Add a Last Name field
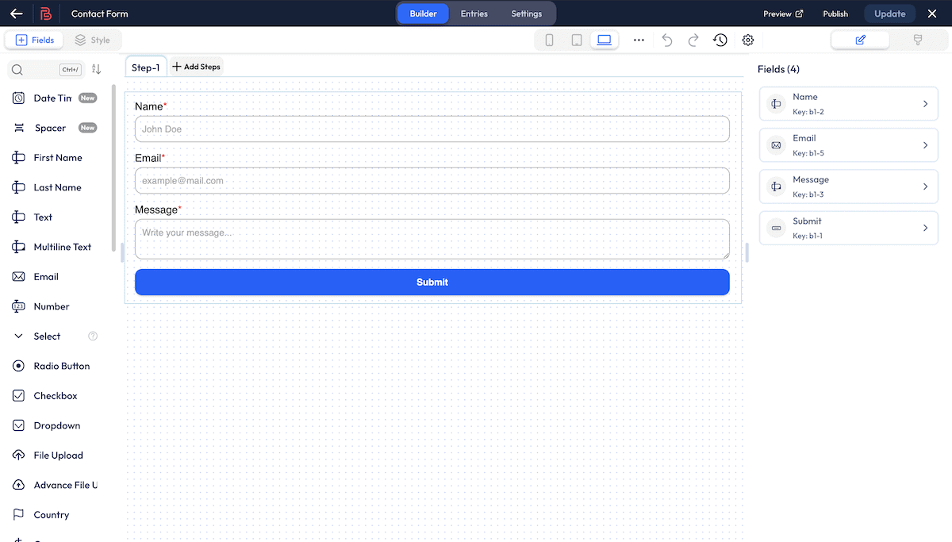 click(x=54, y=187)
